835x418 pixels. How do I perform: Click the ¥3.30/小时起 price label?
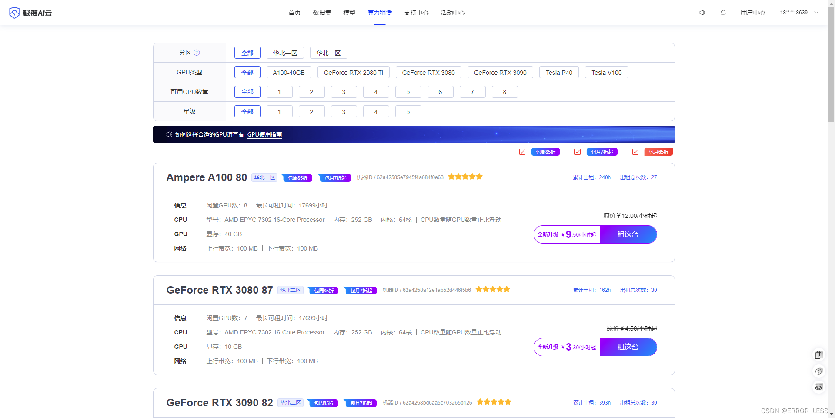(578, 347)
